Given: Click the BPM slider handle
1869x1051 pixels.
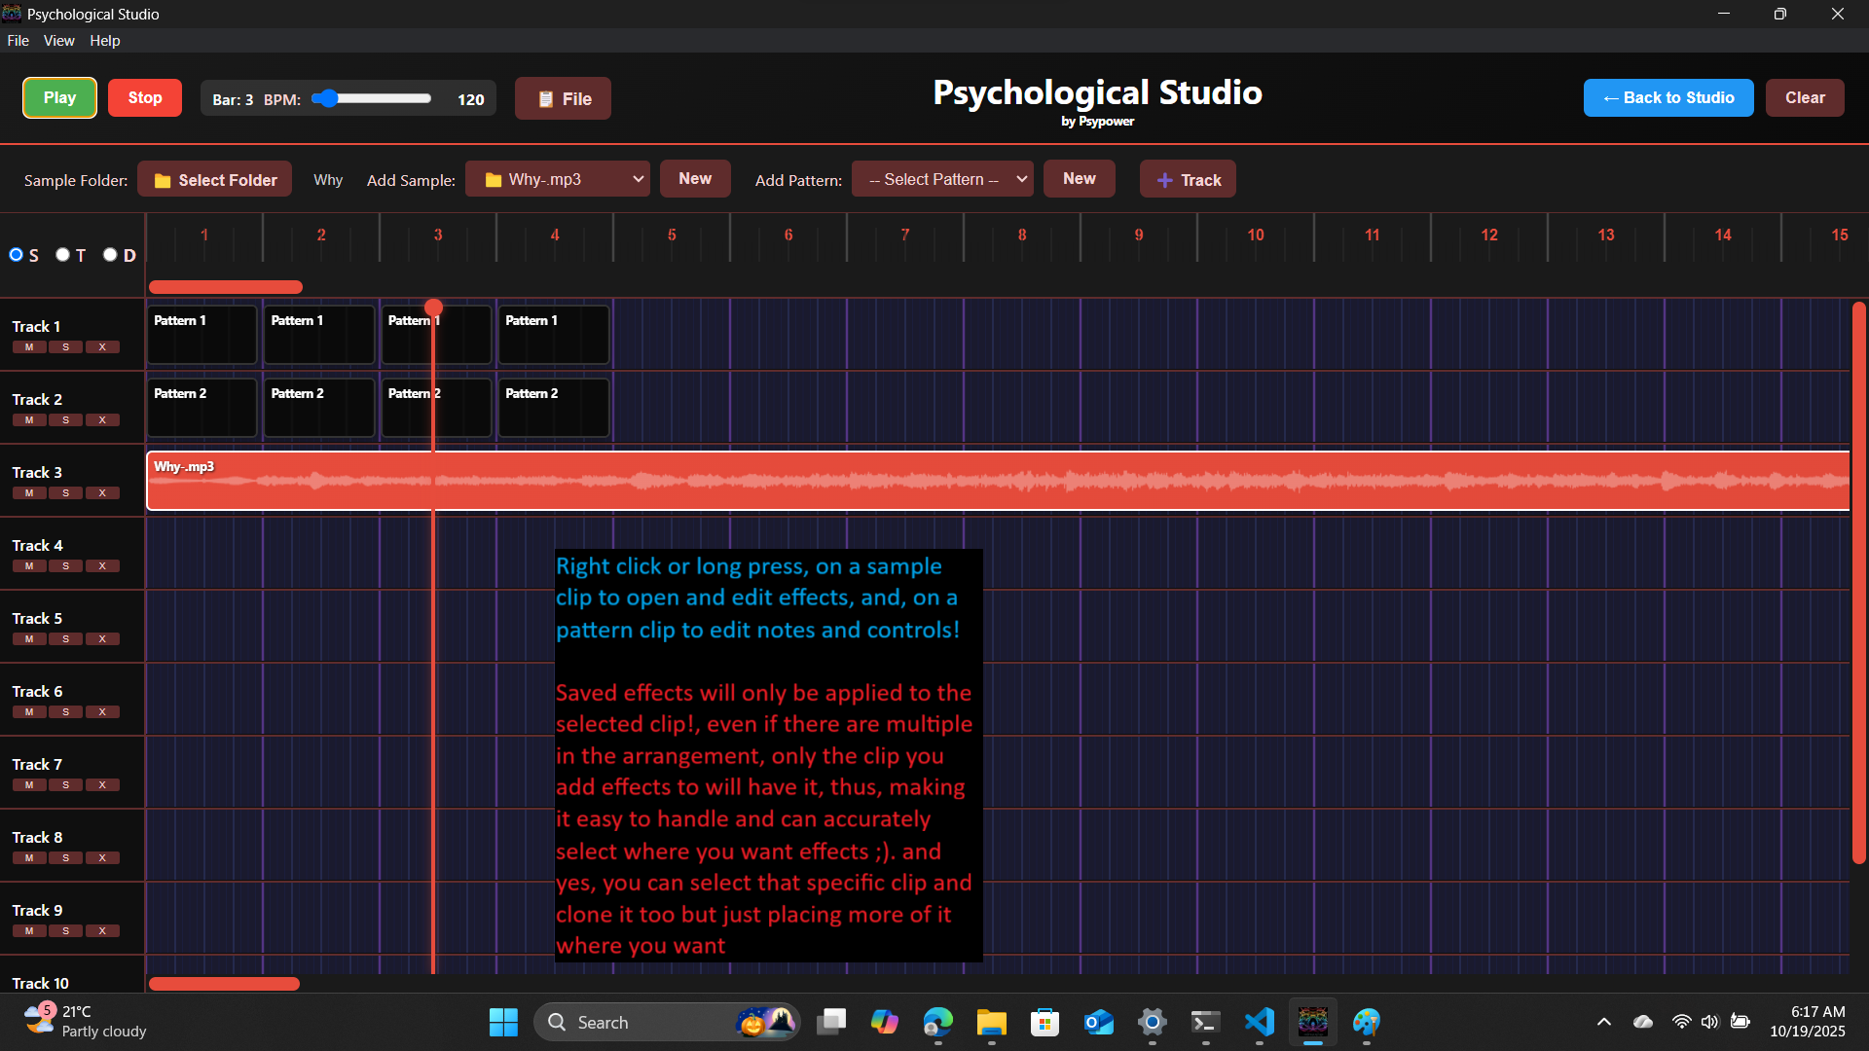Looking at the screenshot, I should 329,98.
